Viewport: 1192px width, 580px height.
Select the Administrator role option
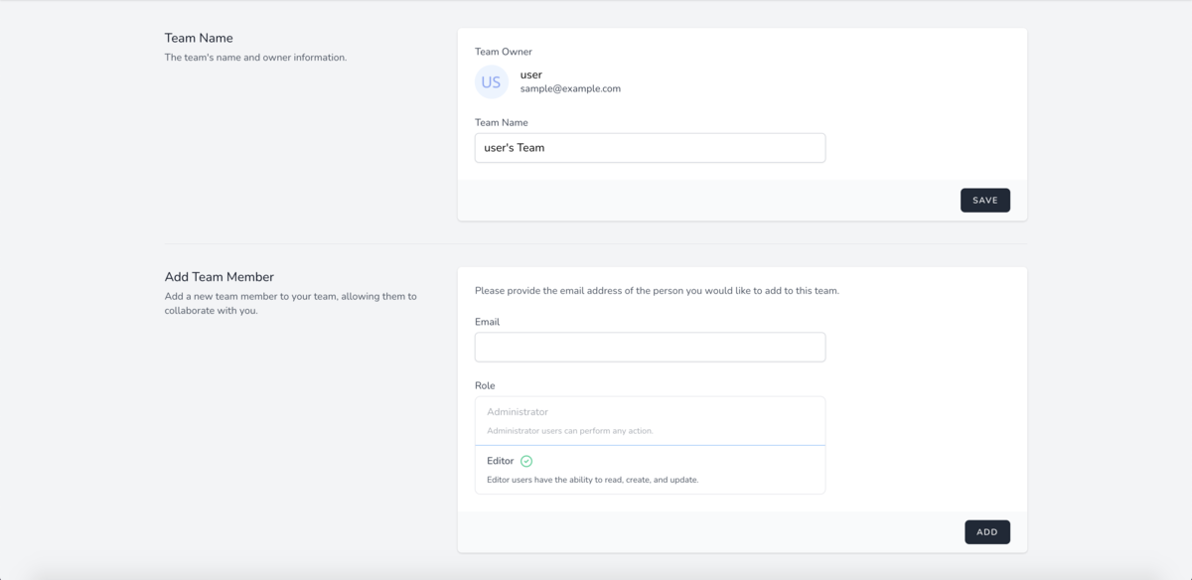pos(650,420)
